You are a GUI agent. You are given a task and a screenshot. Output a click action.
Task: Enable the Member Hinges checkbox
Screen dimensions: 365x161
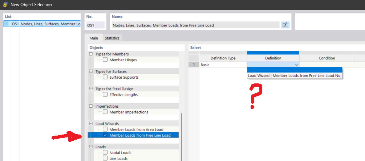click(x=105, y=60)
